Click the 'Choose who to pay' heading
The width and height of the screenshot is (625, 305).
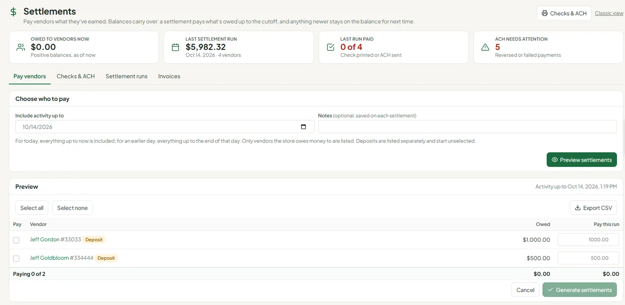coord(42,99)
